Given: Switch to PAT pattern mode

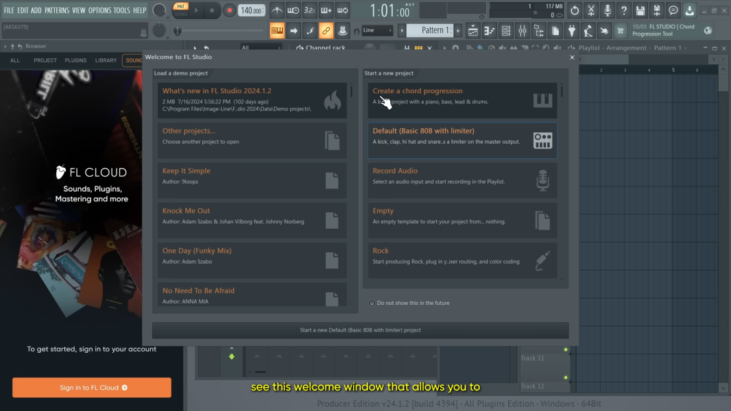Looking at the screenshot, I should point(180,7).
